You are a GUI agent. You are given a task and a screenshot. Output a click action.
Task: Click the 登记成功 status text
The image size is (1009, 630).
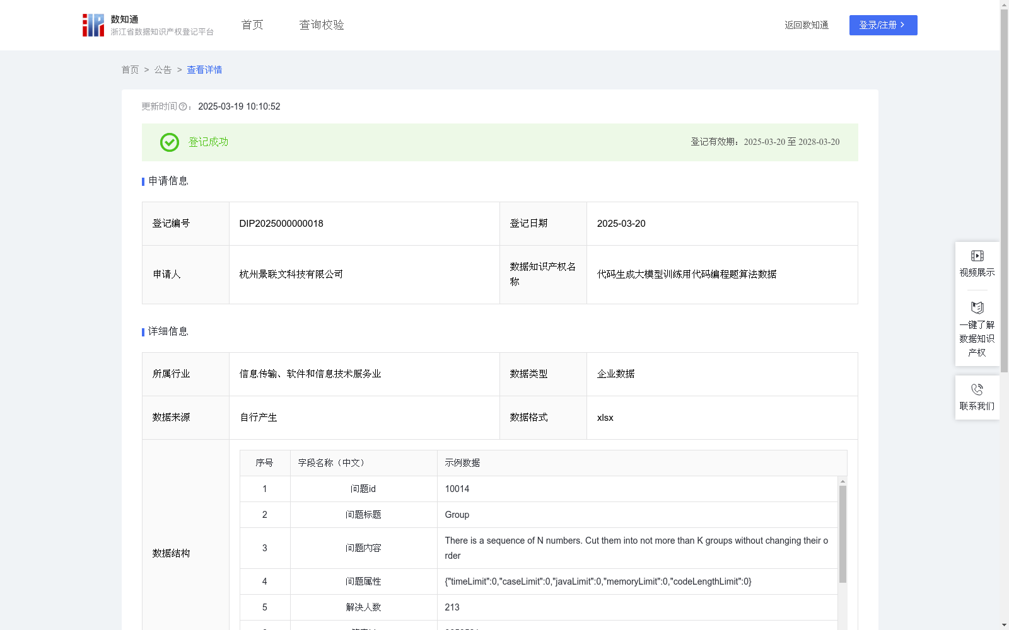coord(208,142)
